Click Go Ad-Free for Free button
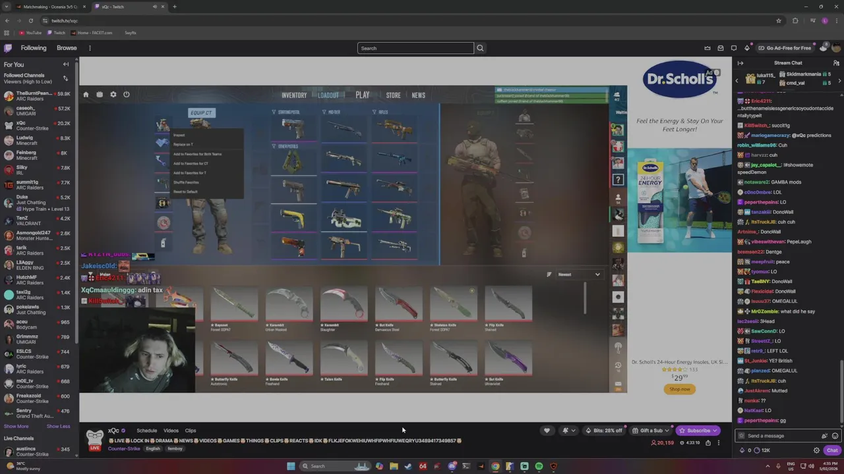Image resolution: width=844 pixels, height=474 pixels. (785, 48)
